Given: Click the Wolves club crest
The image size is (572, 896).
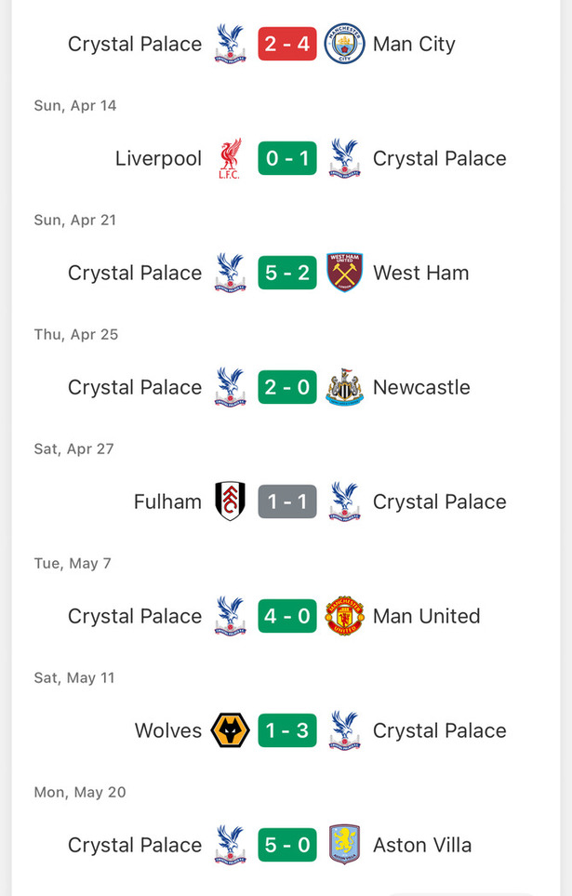Looking at the screenshot, I should click(x=230, y=730).
